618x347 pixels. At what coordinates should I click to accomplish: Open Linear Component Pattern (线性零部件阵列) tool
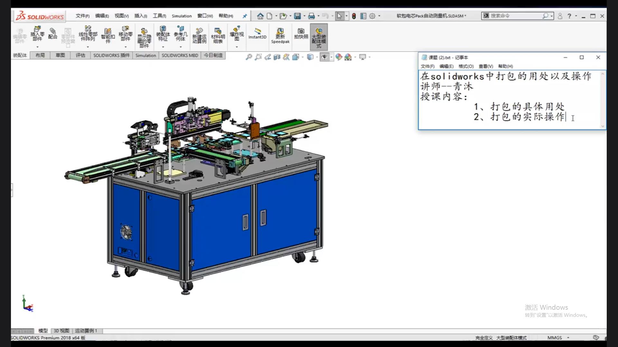pyautogui.click(x=88, y=33)
